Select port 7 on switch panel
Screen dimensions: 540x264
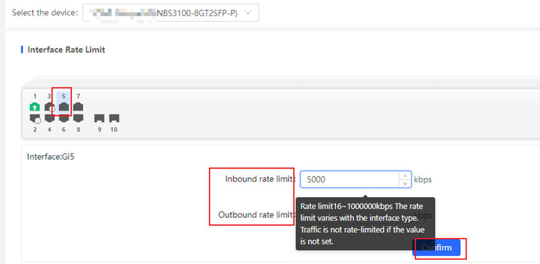click(78, 107)
